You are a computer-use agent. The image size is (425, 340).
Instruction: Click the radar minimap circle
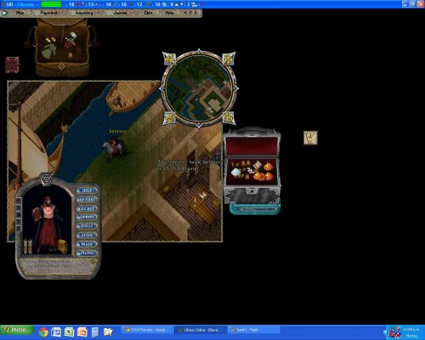199,88
